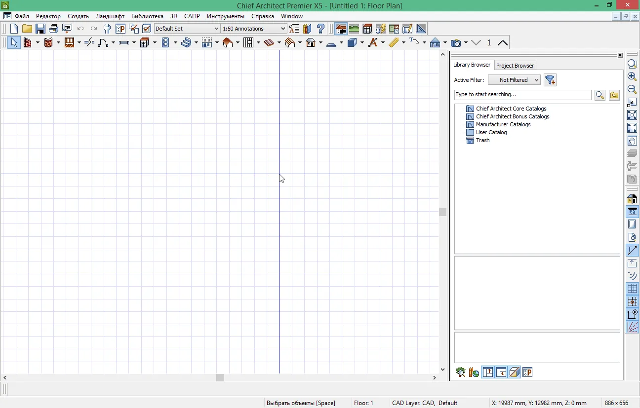This screenshot has width=640, height=408.
Task: Switch to the Project Browser tab
Action: (x=515, y=66)
